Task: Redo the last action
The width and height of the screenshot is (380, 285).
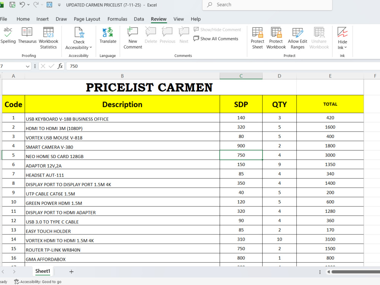Action: tap(36, 5)
